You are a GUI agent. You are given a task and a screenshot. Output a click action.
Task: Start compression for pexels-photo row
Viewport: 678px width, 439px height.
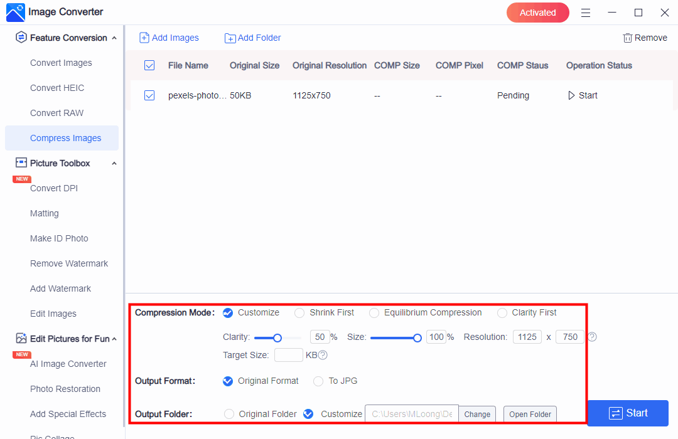point(583,95)
